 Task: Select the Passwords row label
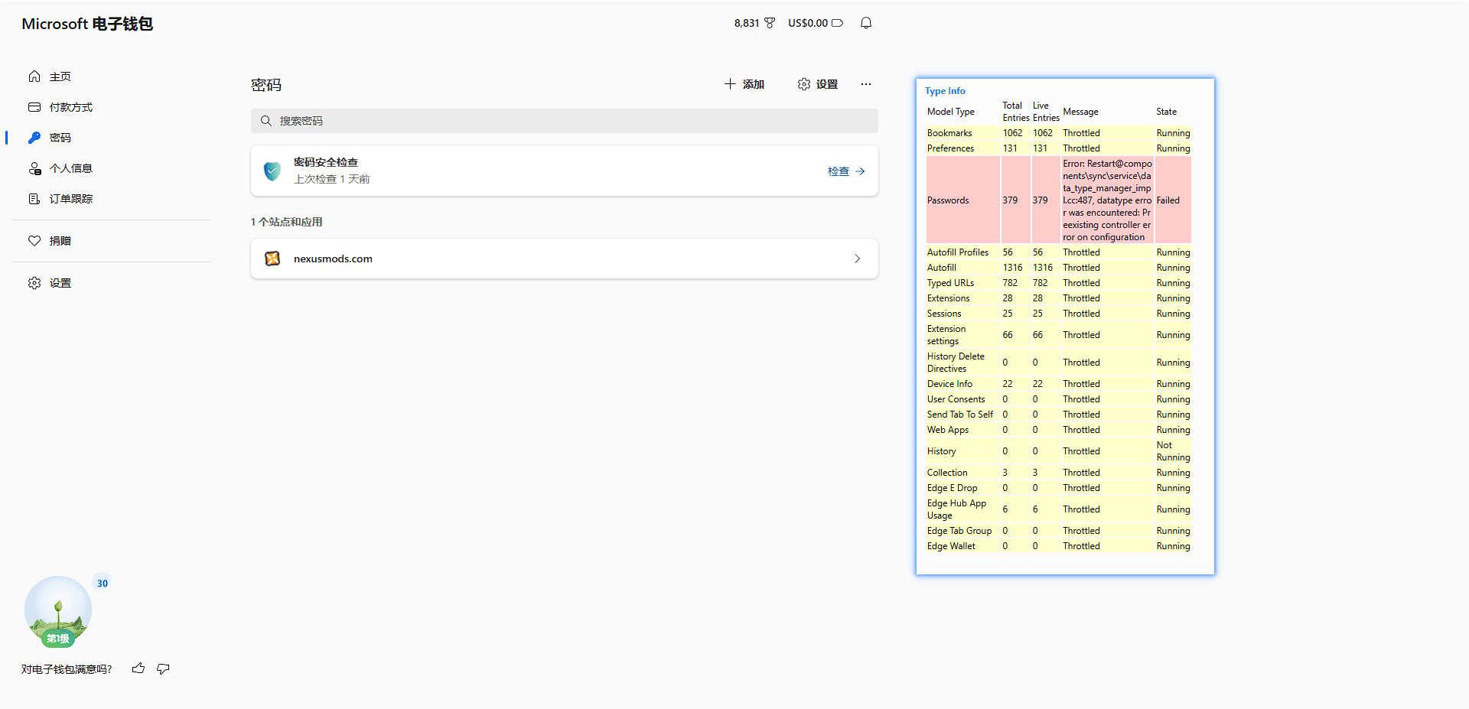[948, 200]
